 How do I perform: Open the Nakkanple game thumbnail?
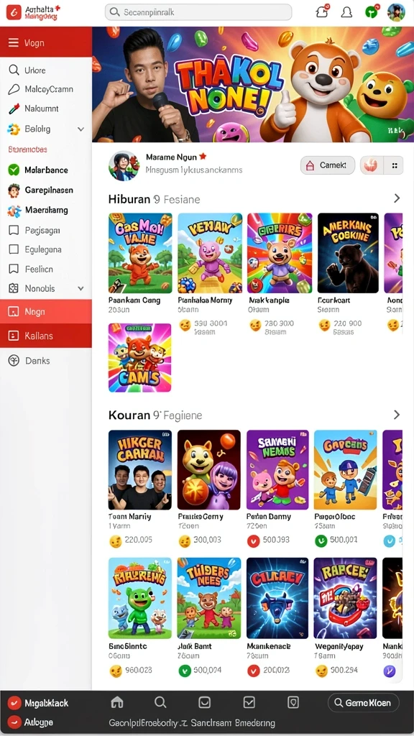tap(280, 253)
